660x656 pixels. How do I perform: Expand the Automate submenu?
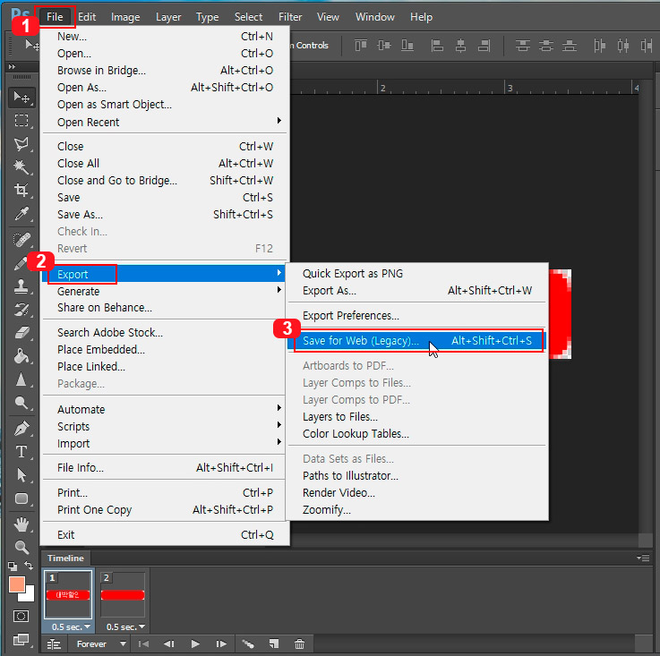164,409
